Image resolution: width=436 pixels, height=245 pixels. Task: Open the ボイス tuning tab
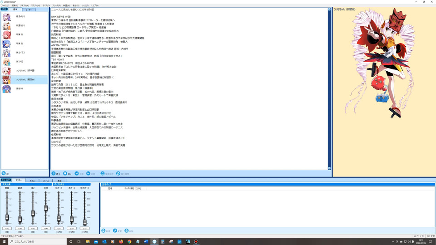[32, 181]
